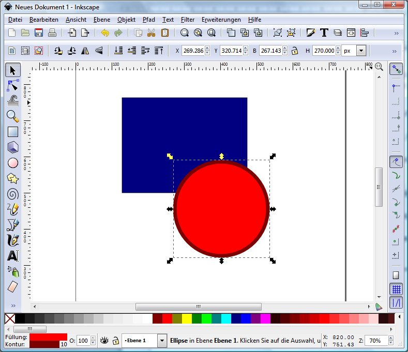This screenshot has height=352, width=408.
Task: Select the Pencil freehand tool
Action: tap(13, 209)
